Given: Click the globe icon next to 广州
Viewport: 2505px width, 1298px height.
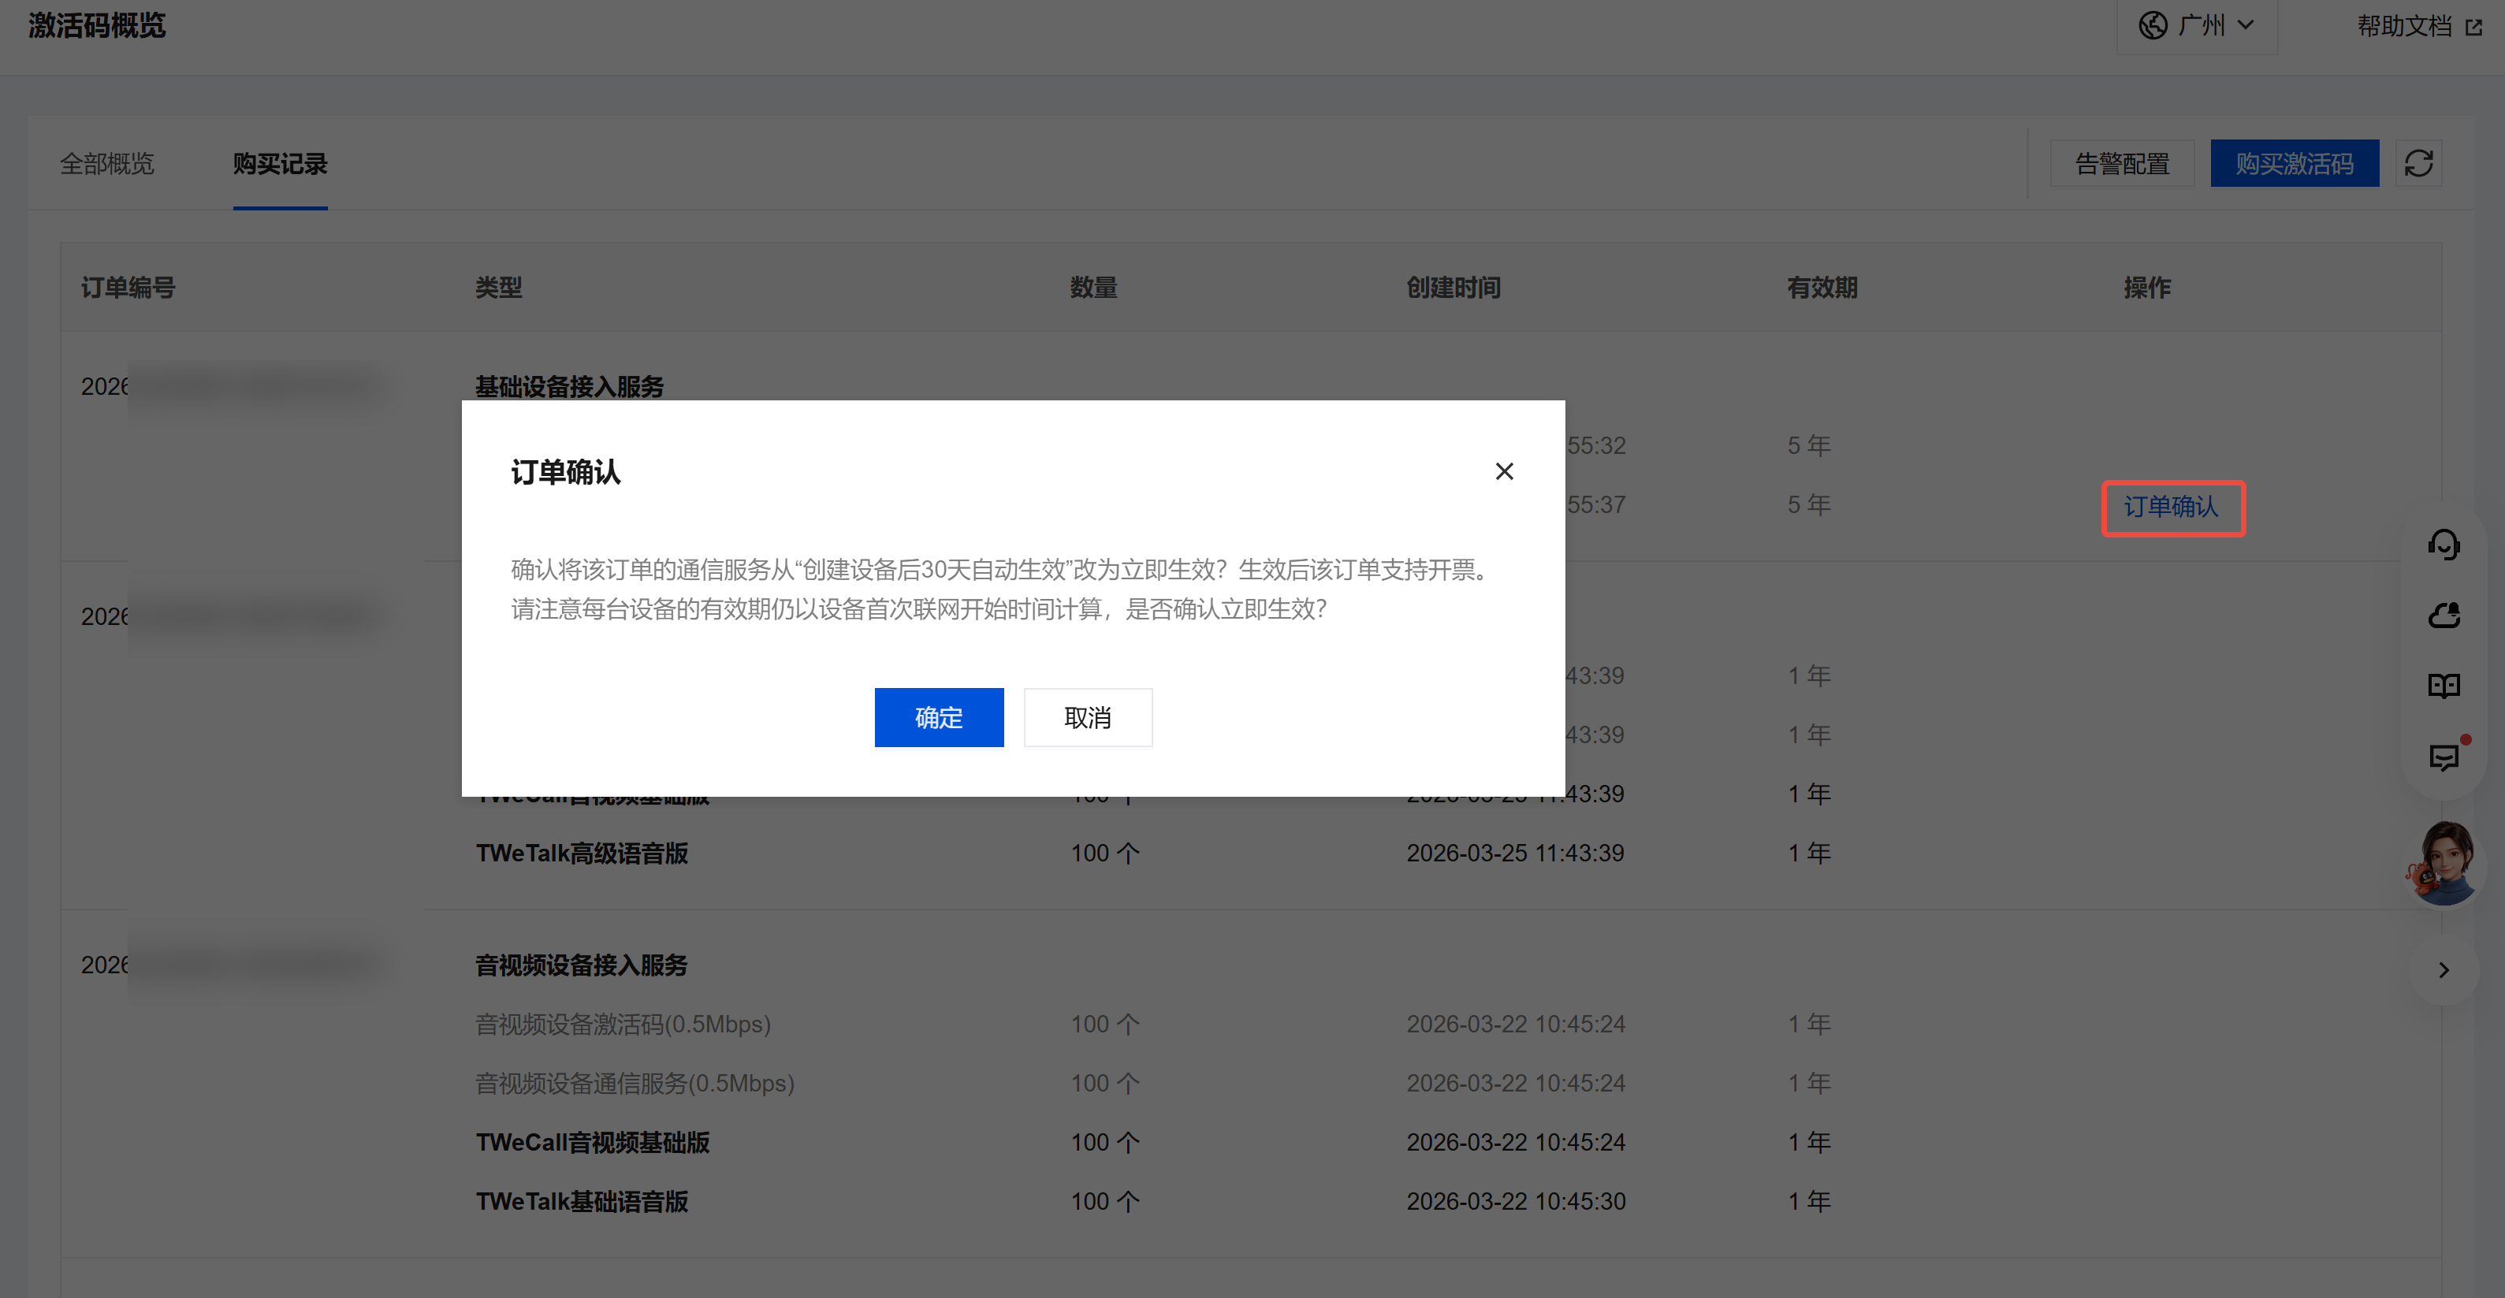Looking at the screenshot, I should 2153,25.
